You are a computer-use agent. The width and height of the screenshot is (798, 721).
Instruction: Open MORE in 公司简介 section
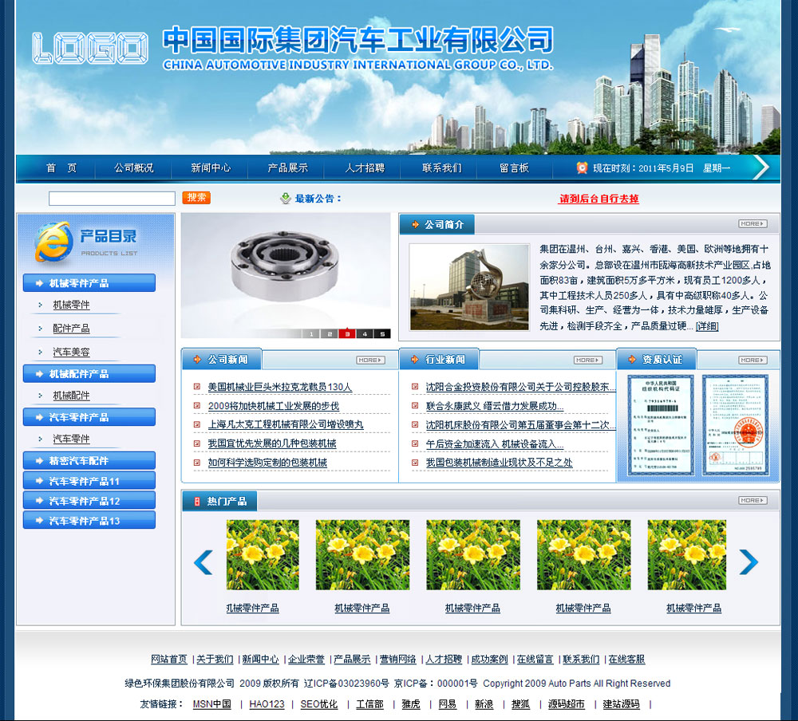(x=753, y=224)
